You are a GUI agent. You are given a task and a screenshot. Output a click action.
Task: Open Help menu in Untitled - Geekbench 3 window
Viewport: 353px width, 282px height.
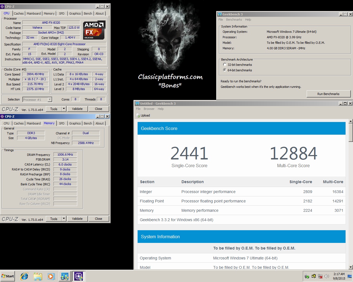(x=161, y=109)
